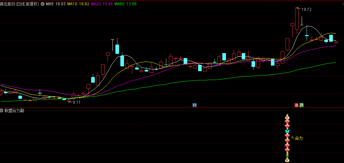Click the MA10: 16.82 indicator label
Image resolution: width=344 pixels, height=163 pixels.
coord(78,4)
